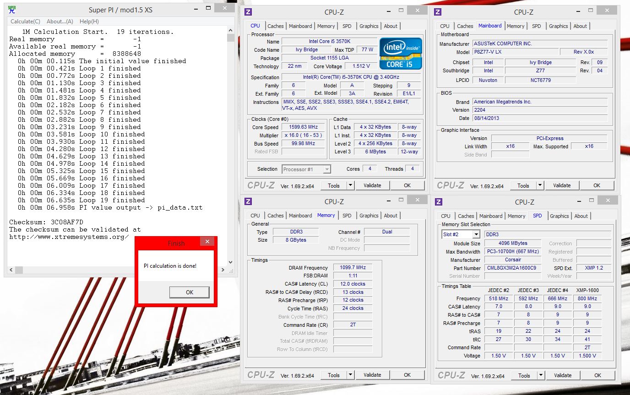Click Core Speed value 1599.63 MHz
This screenshot has width=630, height=395.
[303, 127]
